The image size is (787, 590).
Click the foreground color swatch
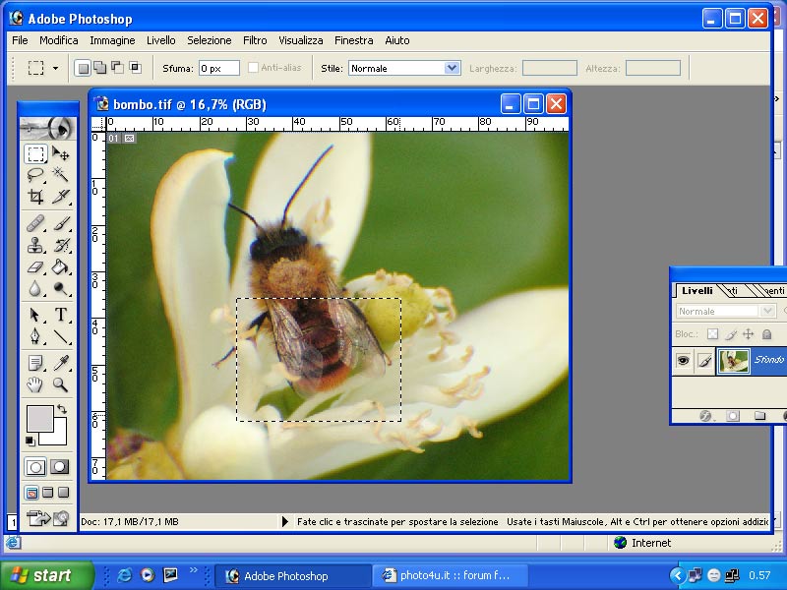click(x=39, y=418)
